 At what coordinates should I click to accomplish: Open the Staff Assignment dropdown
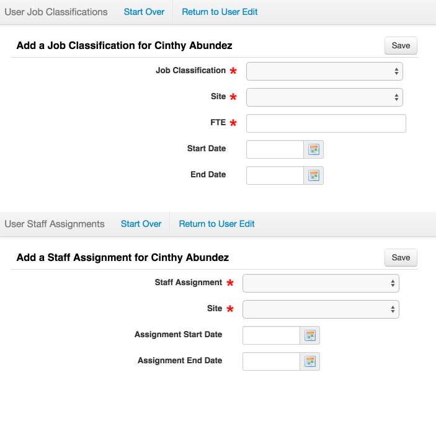pos(321,283)
